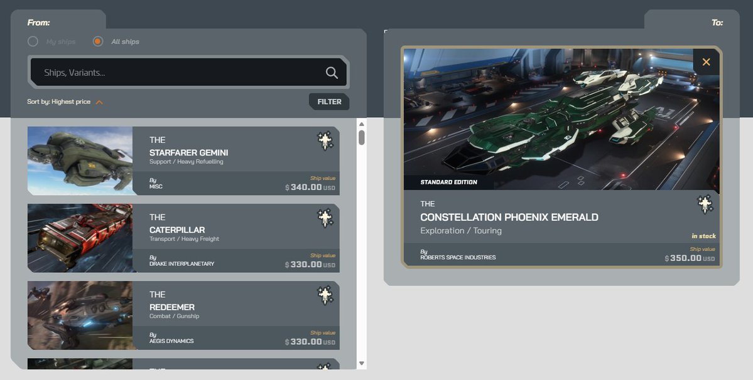Remove selected Constellation Phoenix Emerald ship
The width and height of the screenshot is (753, 380).
706,62
